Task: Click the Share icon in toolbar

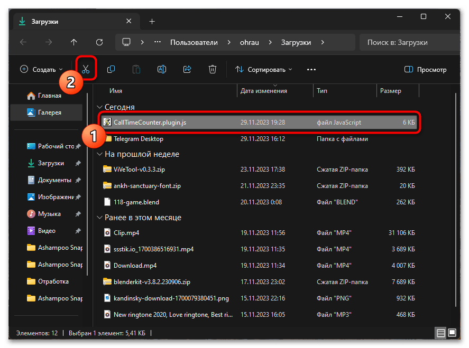Action: (x=187, y=69)
